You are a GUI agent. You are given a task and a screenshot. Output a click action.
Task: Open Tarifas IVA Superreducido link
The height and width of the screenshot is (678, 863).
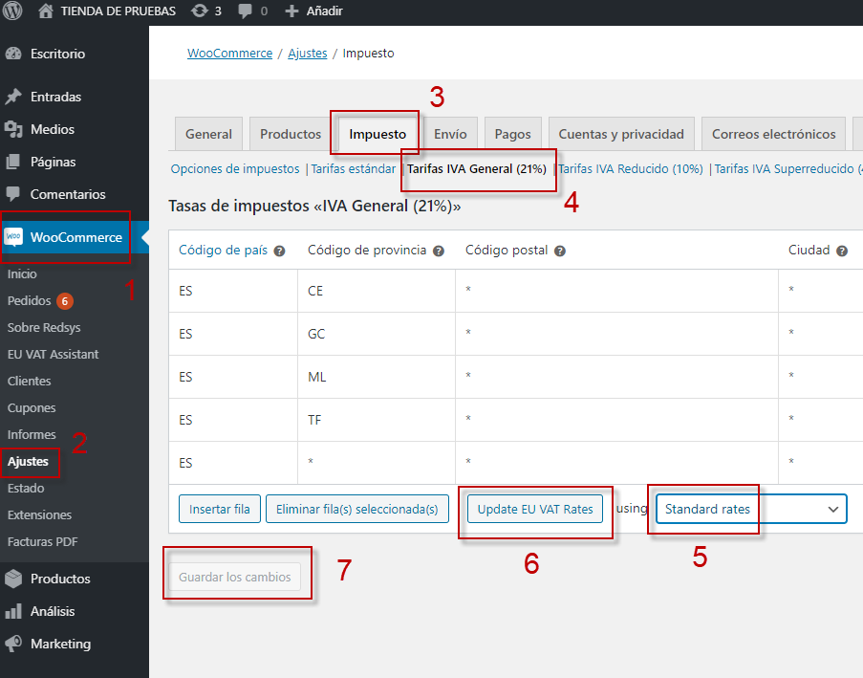(x=788, y=169)
